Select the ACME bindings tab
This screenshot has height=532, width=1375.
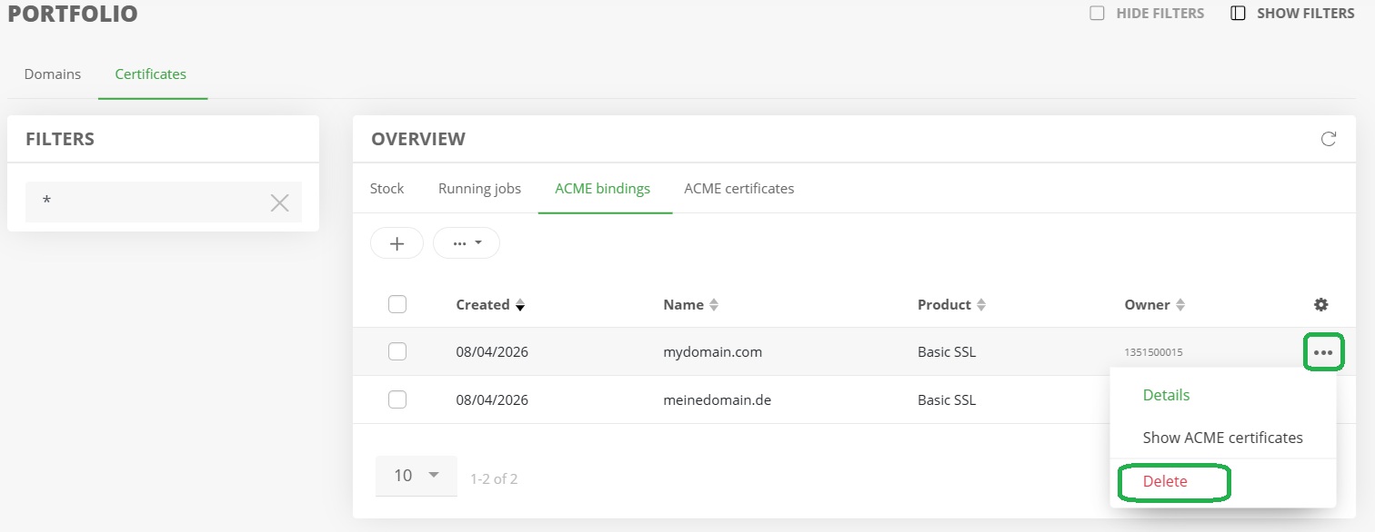tap(603, 189)
